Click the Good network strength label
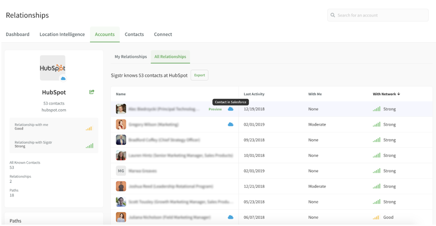The width and height of the screenshot is (436, 226). click(x=388, y=217)
